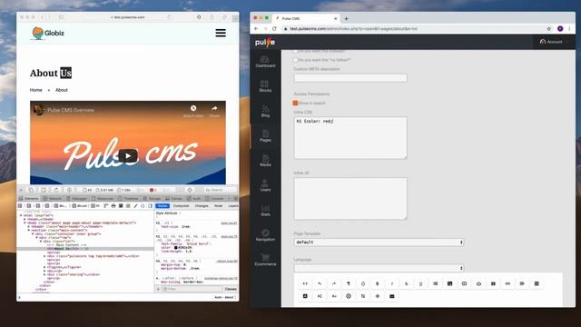Apply underline in the editor toolbar

420,283
